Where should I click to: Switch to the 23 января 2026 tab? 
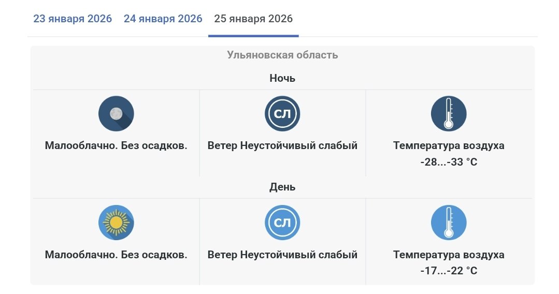point(73,19)
